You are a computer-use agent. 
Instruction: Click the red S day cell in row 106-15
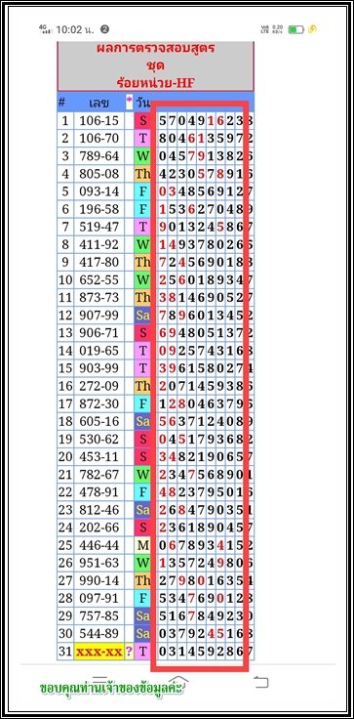[143, 121]
